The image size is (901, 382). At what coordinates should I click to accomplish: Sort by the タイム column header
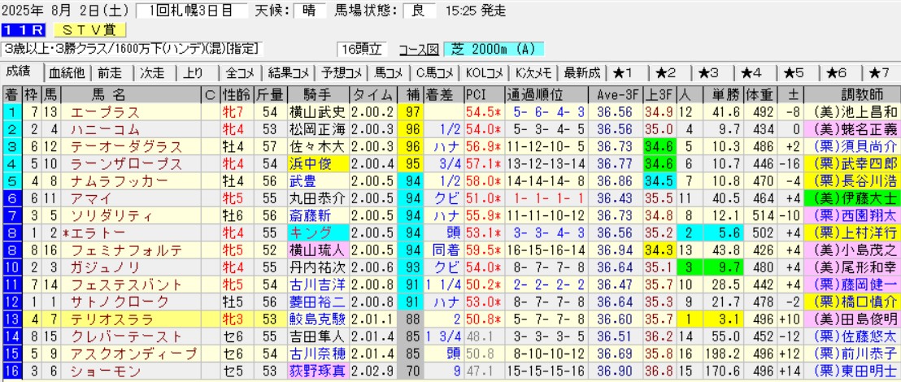coord(374,93)
